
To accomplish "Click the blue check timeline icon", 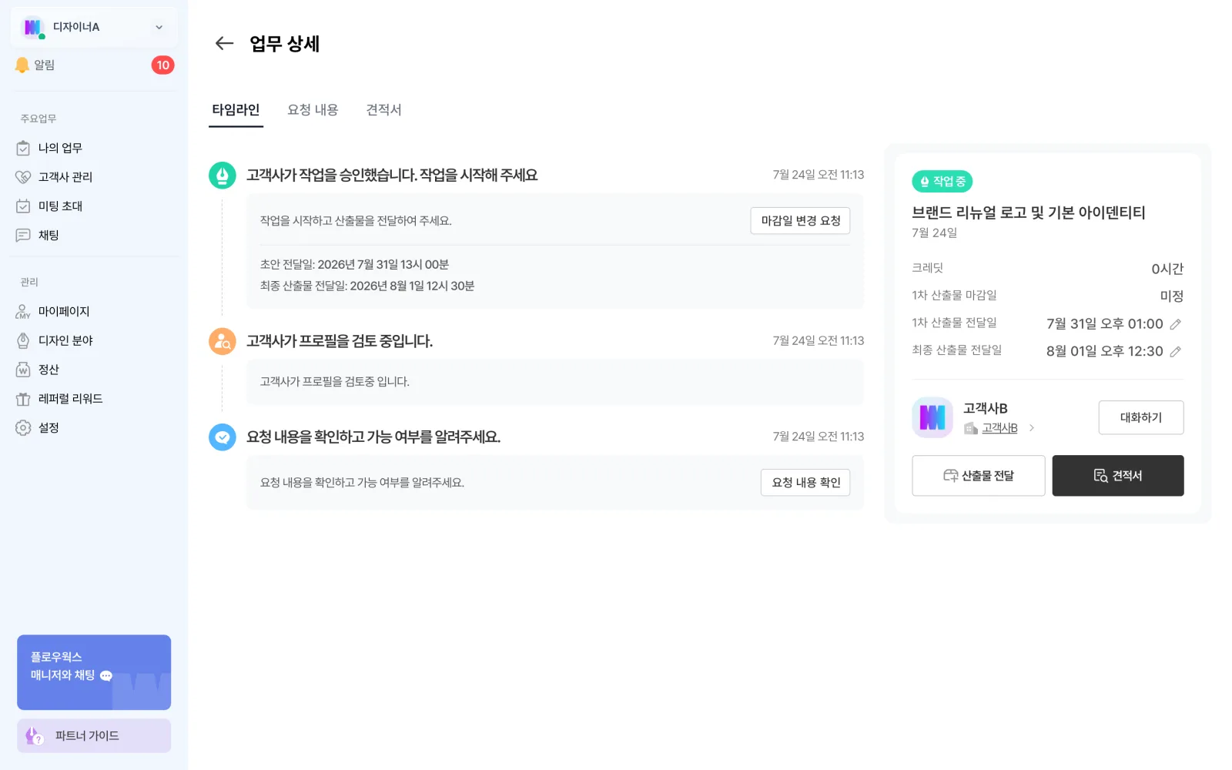I will click(x=223, y=437).
